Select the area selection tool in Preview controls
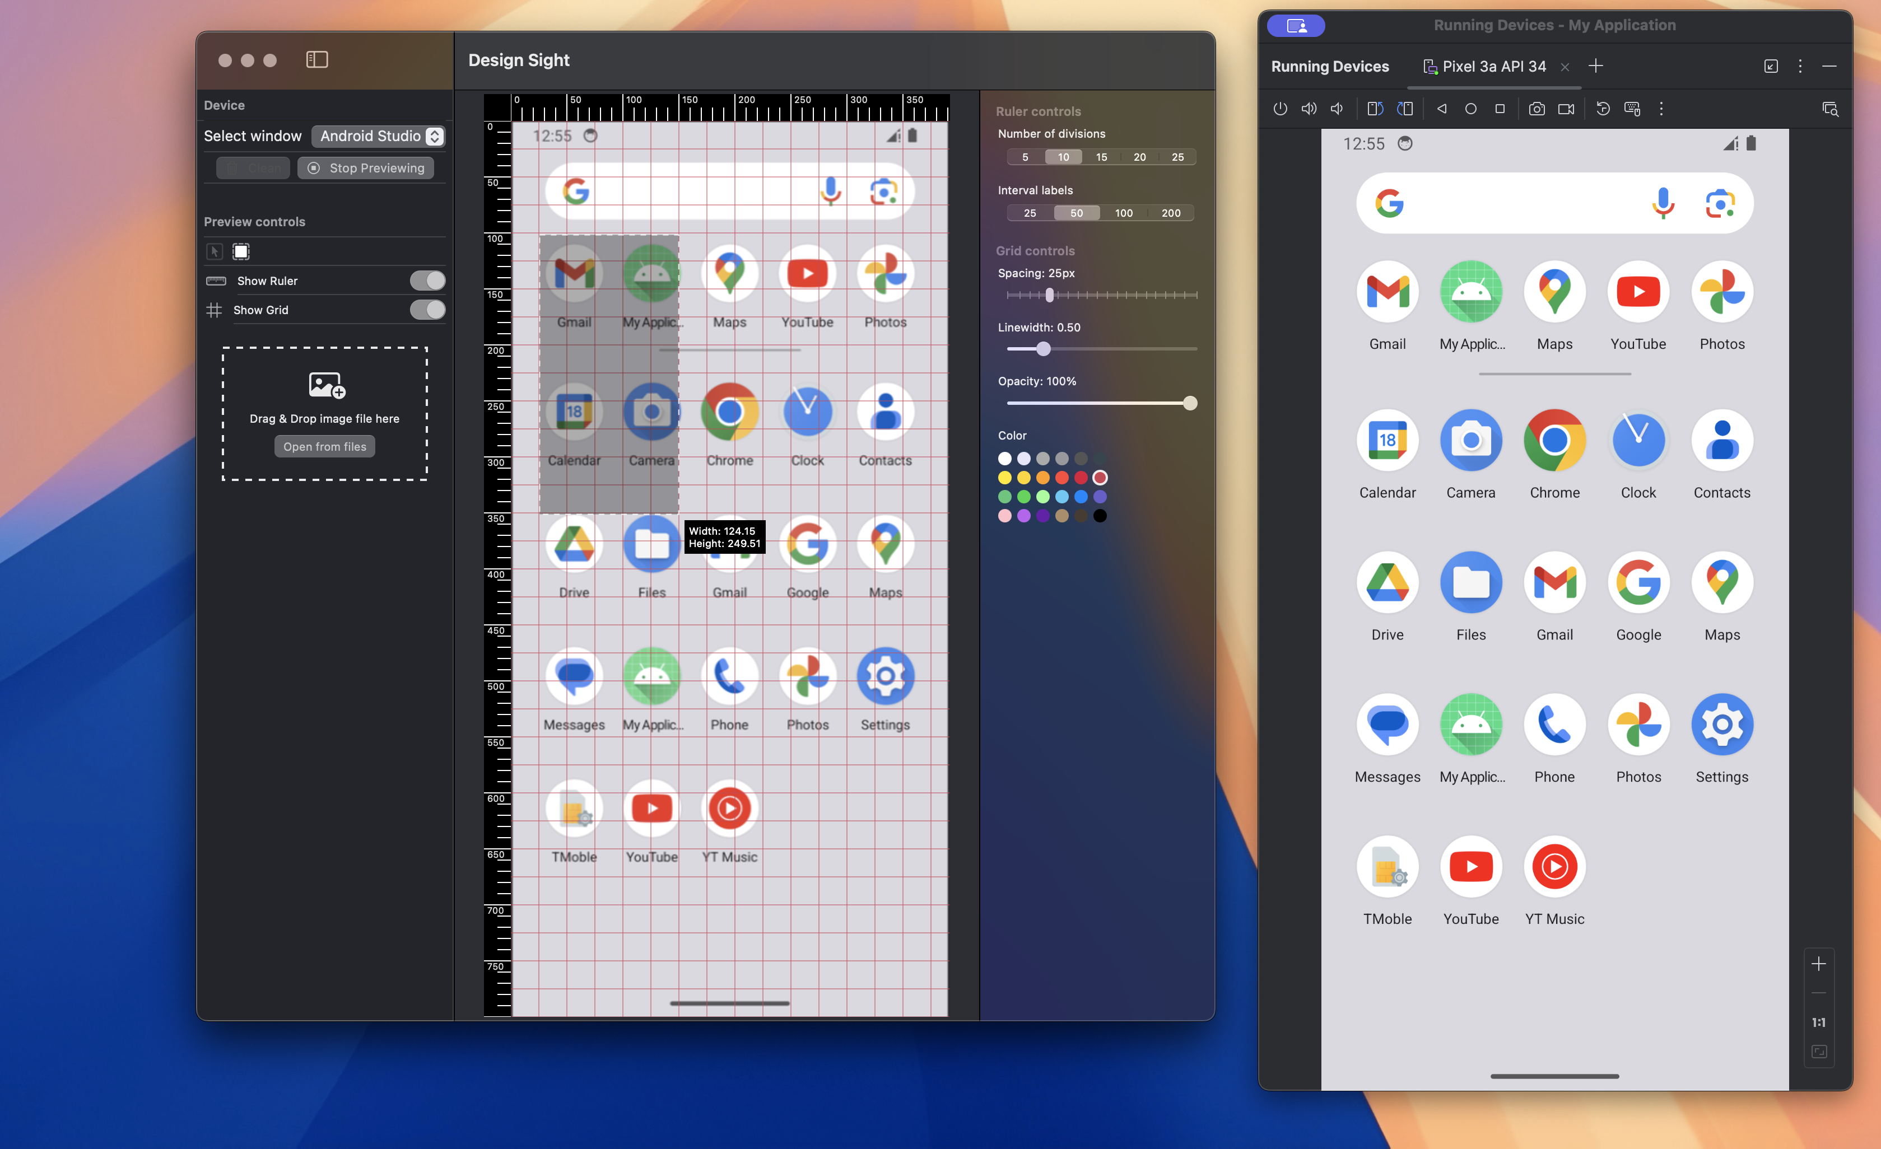1881x1149 pixels. click(x=241, y=251)
